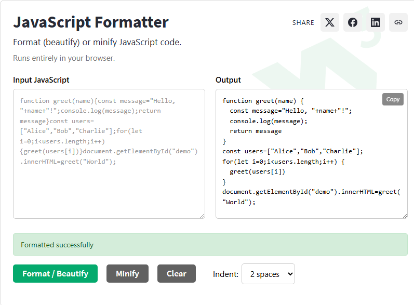Click output line starting 'document.getElementById'
The width and height of the screenshot is (414, 305).
point(311,197)
